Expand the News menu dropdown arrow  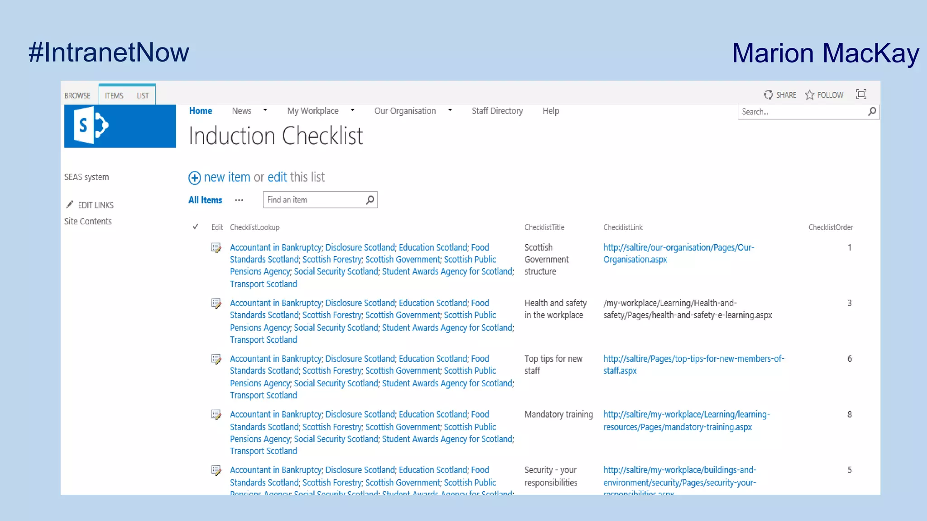point(265,110)
